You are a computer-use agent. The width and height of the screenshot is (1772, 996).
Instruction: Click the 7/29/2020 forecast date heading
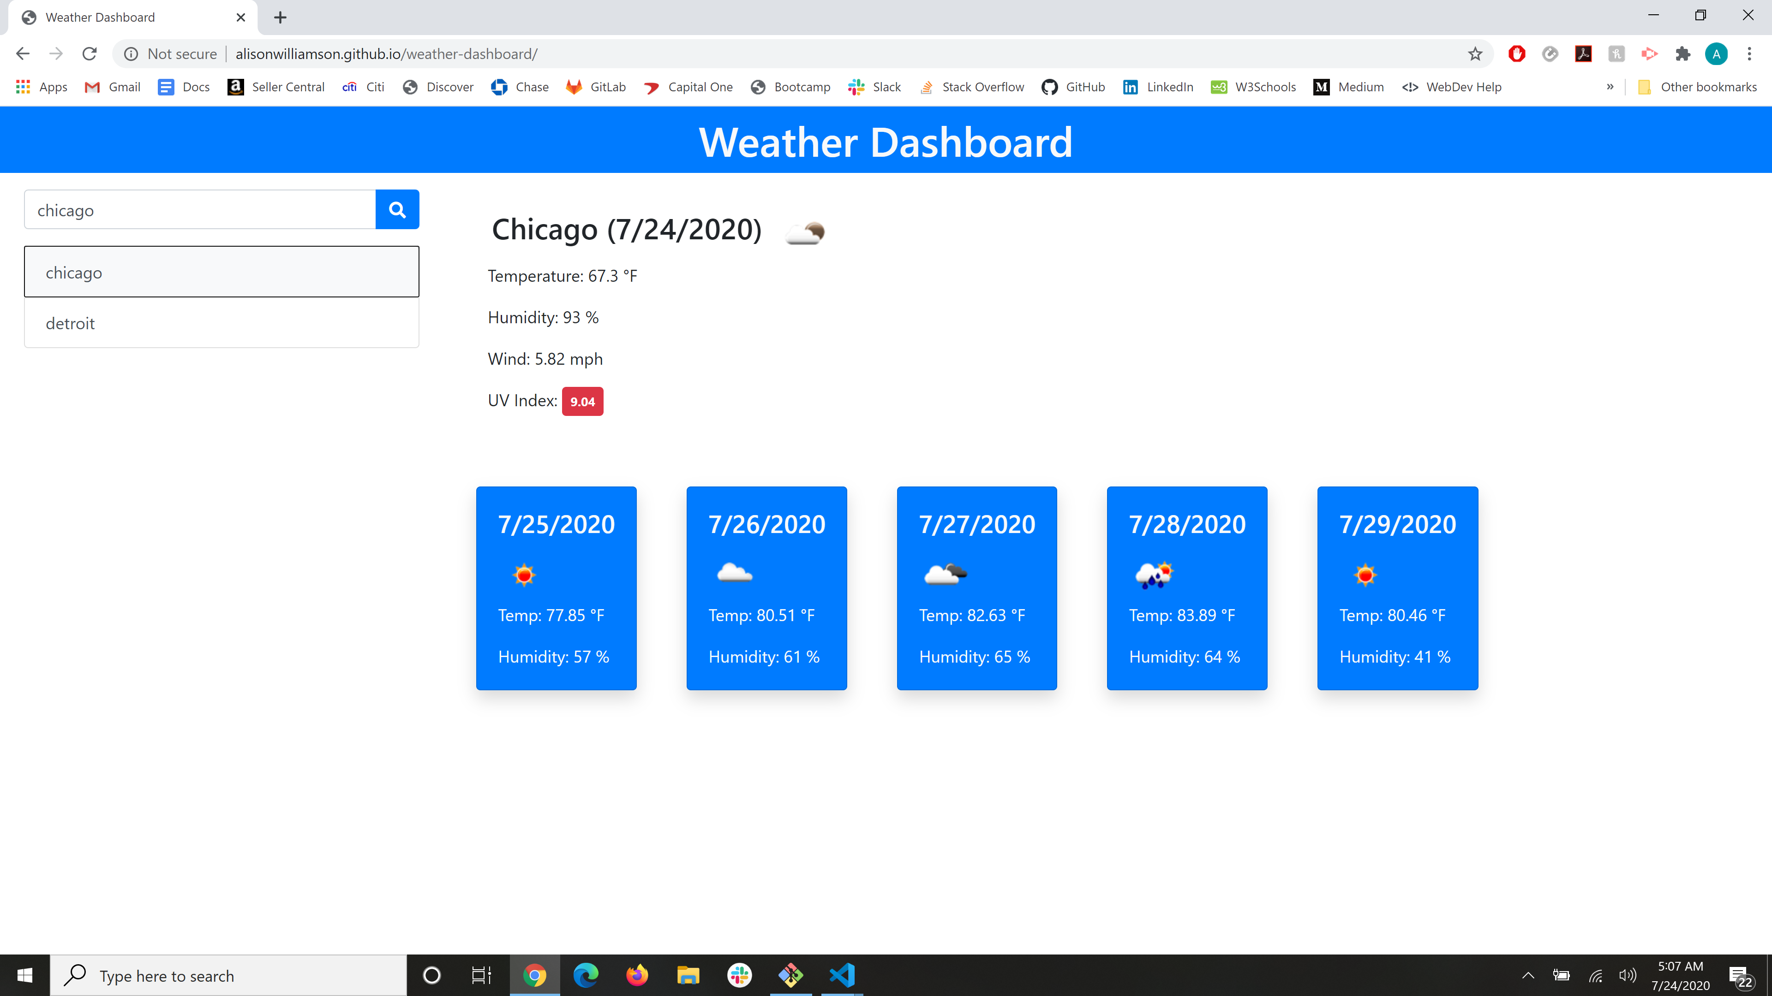(x=1398, y=524)
